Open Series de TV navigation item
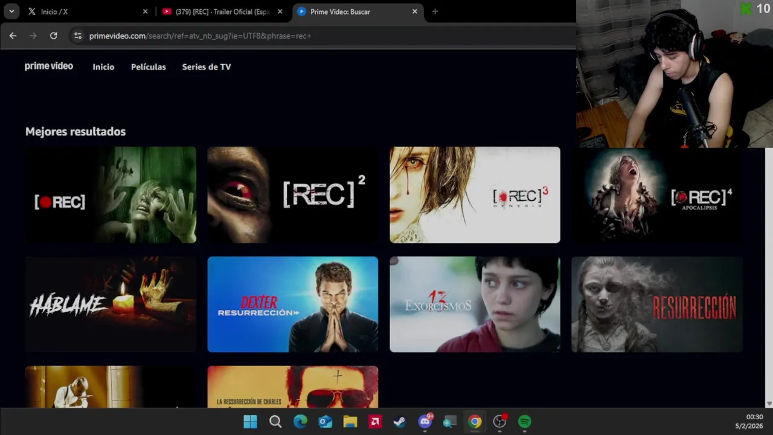This screenshot has height=435, width=773. 207,67
